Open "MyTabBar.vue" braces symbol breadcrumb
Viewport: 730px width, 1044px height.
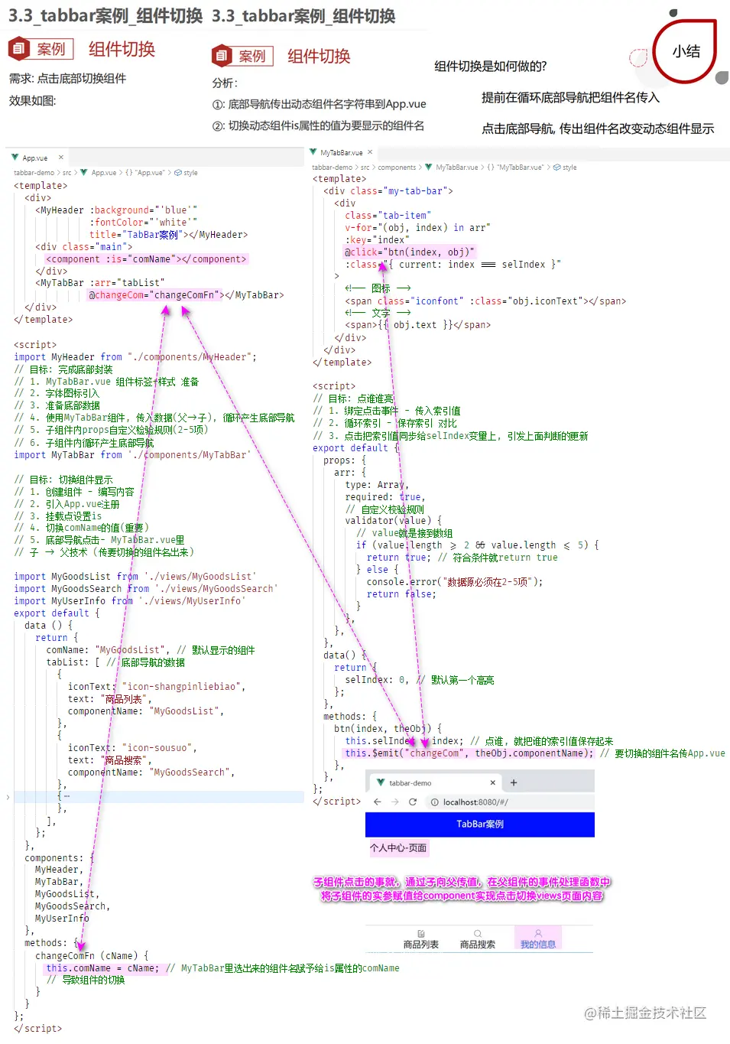pos(515,167)
